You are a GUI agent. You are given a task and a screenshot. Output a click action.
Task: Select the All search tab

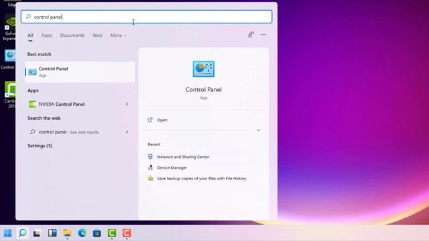coord(30,35)
